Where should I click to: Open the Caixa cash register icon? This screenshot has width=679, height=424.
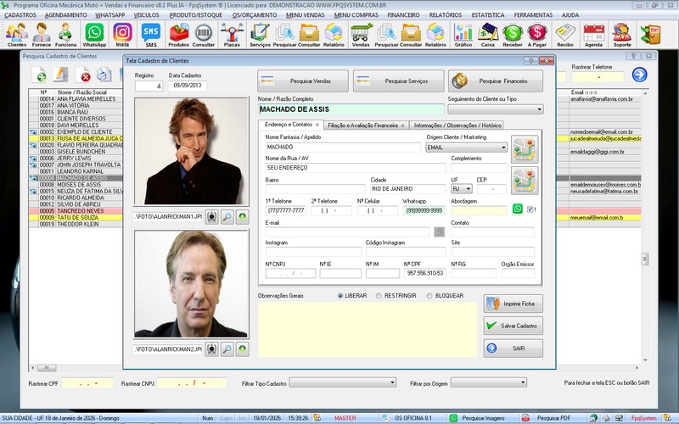(488, 34)
